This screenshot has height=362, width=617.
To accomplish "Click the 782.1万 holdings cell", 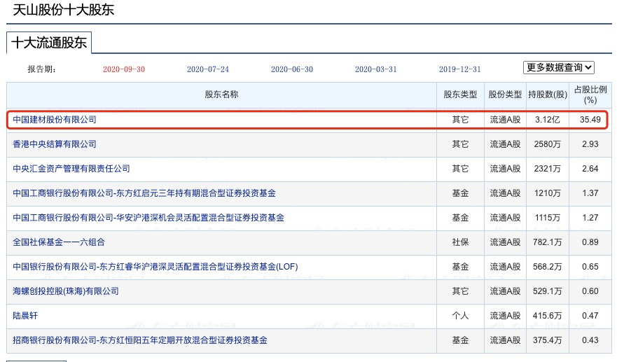I will (x=548, y=242).
